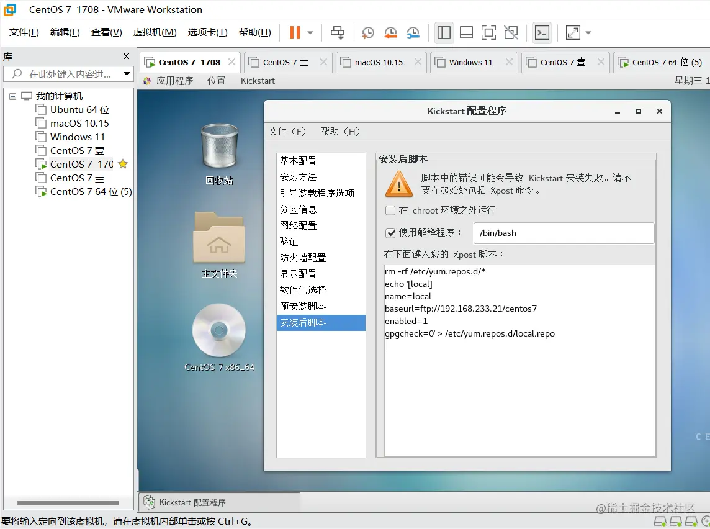Close the CentOS 7 1708 tab
Viewport: 710px width, 529px height.
pos(231,61)
